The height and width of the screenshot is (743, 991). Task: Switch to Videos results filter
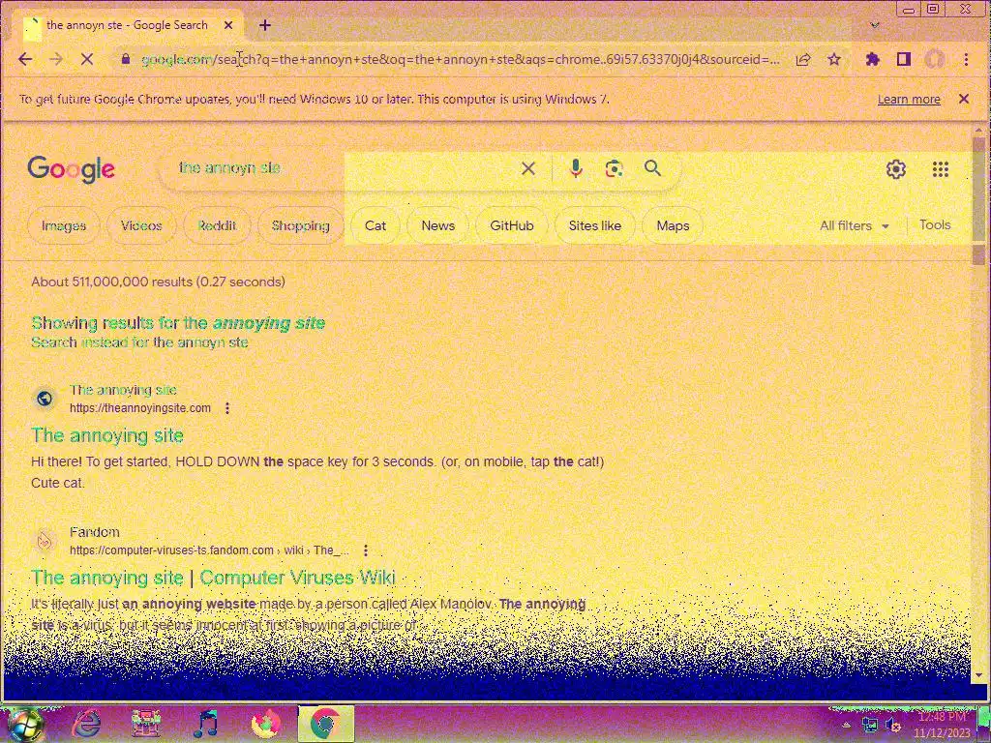pyautogui.click(x=141, y=225)
